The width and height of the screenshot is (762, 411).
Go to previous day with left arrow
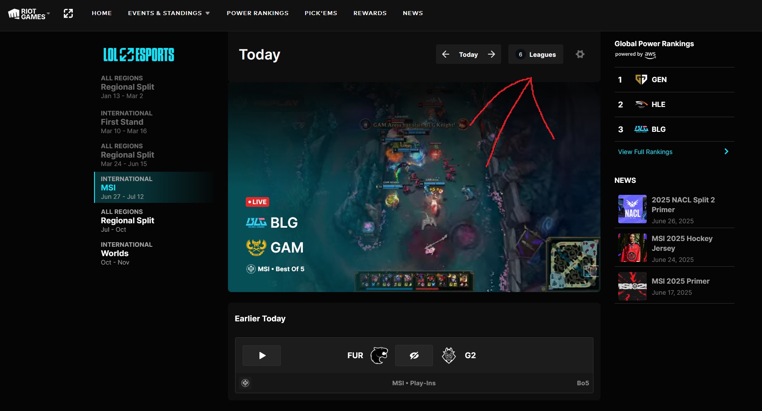(446, 54)
